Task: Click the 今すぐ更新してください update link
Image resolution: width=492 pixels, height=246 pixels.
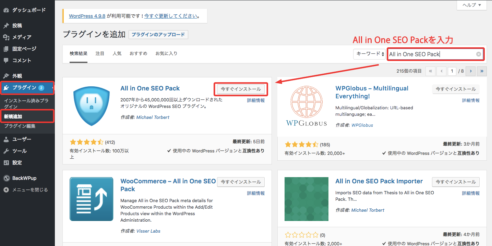Action: [x=171, y=16]
